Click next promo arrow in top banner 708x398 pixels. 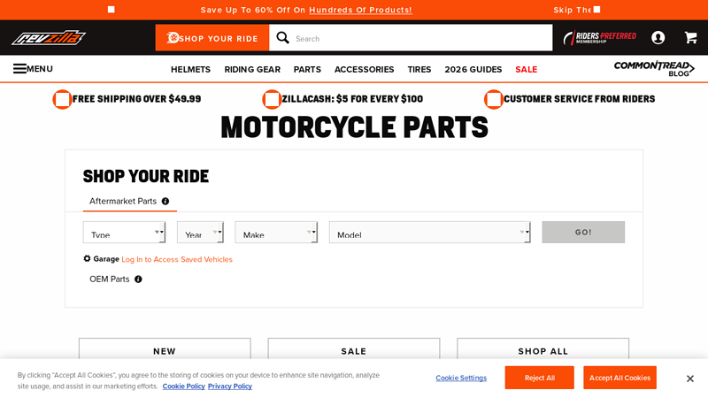coord(596,10)
